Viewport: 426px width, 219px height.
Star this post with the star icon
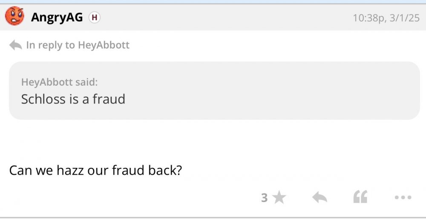[x=279, y=197]
